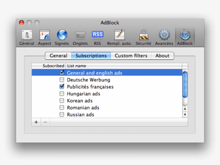The height and width of the screenshot is (165, 220).
Task: Add a new subscription with plus button
Action: point(36,122)
